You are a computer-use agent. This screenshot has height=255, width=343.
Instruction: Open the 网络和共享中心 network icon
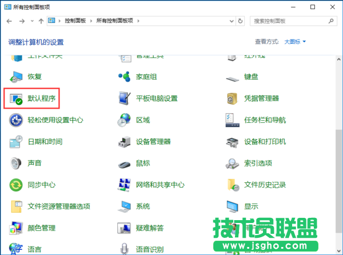[x=124, y=185]
